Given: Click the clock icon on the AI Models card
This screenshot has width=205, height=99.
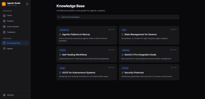Looking at the screenshot, I should click(171, 50).
